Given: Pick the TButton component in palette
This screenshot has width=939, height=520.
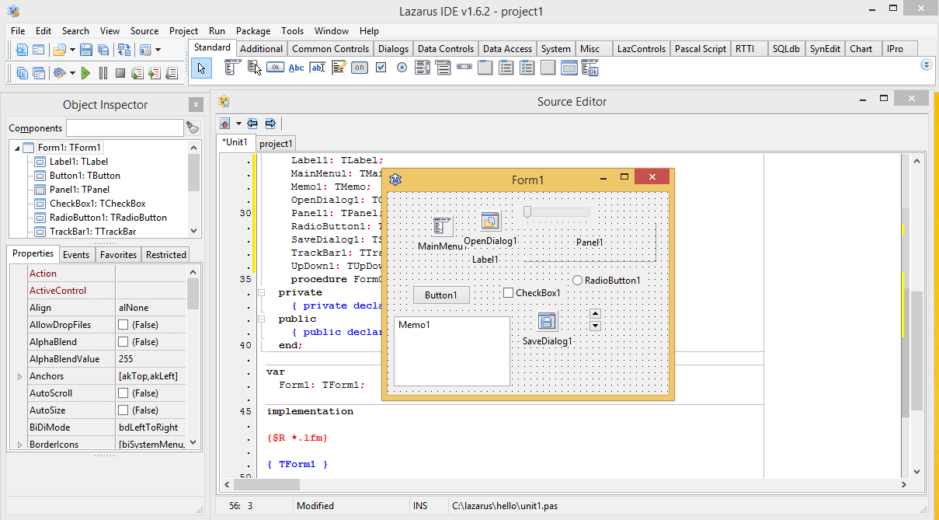Looking at the screenshot, I should 275,68.
